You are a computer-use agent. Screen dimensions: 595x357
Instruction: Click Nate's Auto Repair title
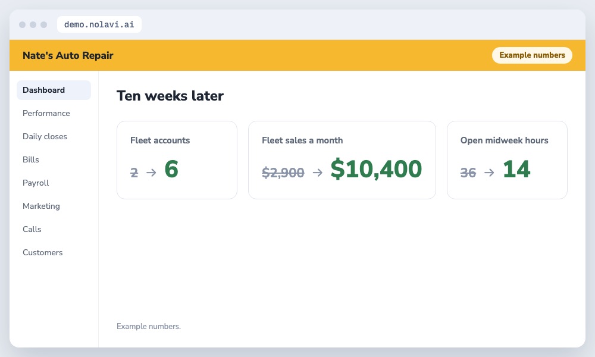click(x=68, y=55)
